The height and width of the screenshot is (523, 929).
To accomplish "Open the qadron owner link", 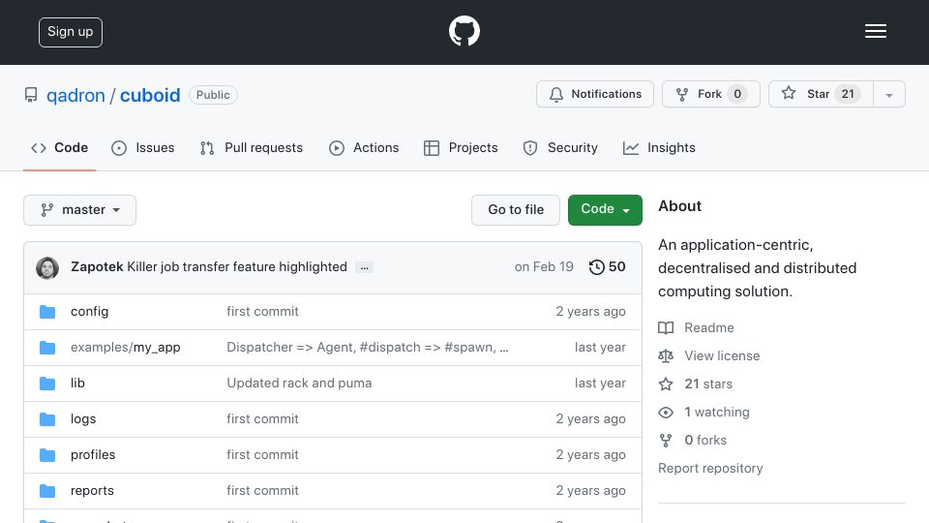I will pyautogui.click(x=75, y=95).
